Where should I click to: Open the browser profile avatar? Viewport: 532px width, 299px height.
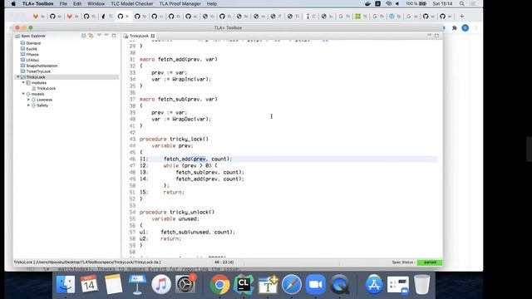point(465,27)
